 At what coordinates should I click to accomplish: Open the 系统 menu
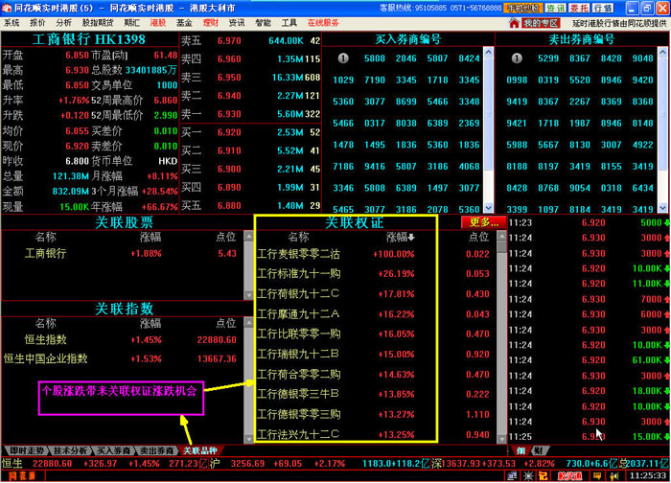[12, 22]
